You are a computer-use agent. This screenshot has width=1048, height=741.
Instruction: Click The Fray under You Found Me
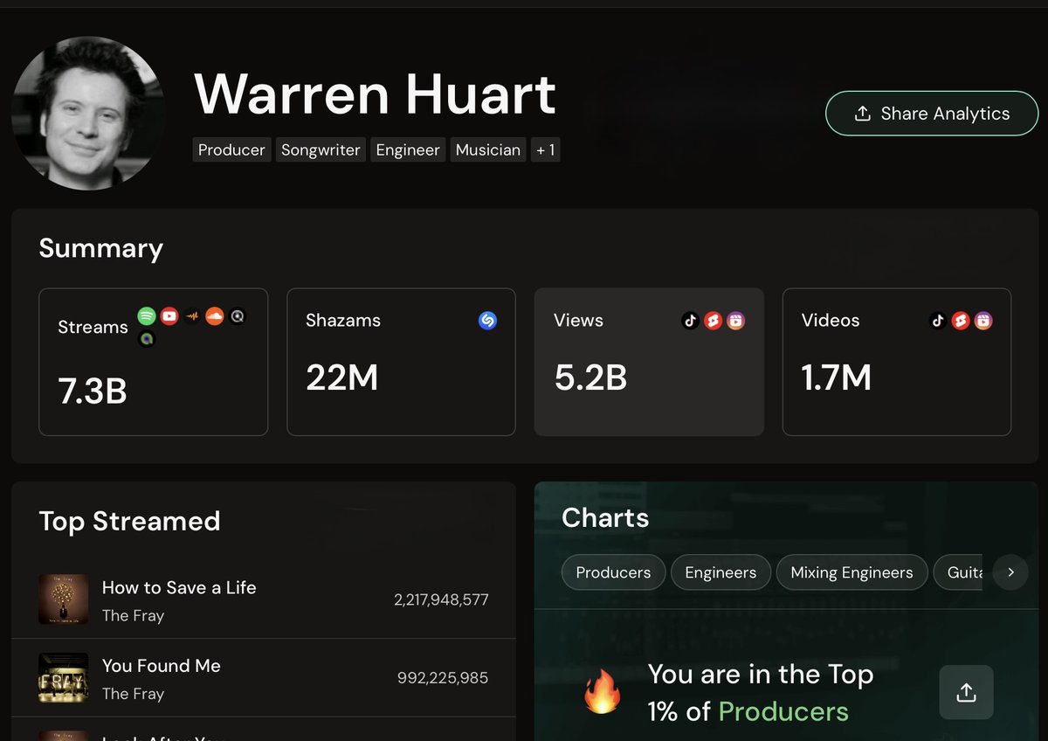click(x=133, y=694)
